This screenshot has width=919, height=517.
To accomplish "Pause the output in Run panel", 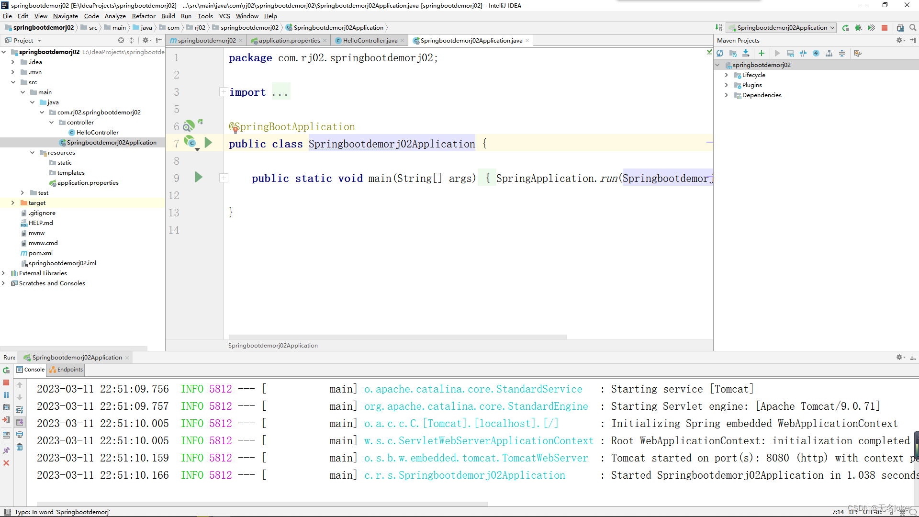I will point(6,395).
